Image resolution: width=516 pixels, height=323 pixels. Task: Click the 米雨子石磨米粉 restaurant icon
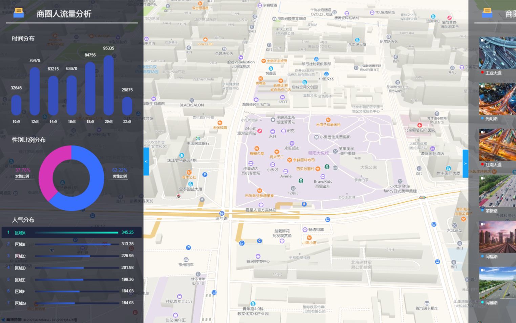[328, 120]
